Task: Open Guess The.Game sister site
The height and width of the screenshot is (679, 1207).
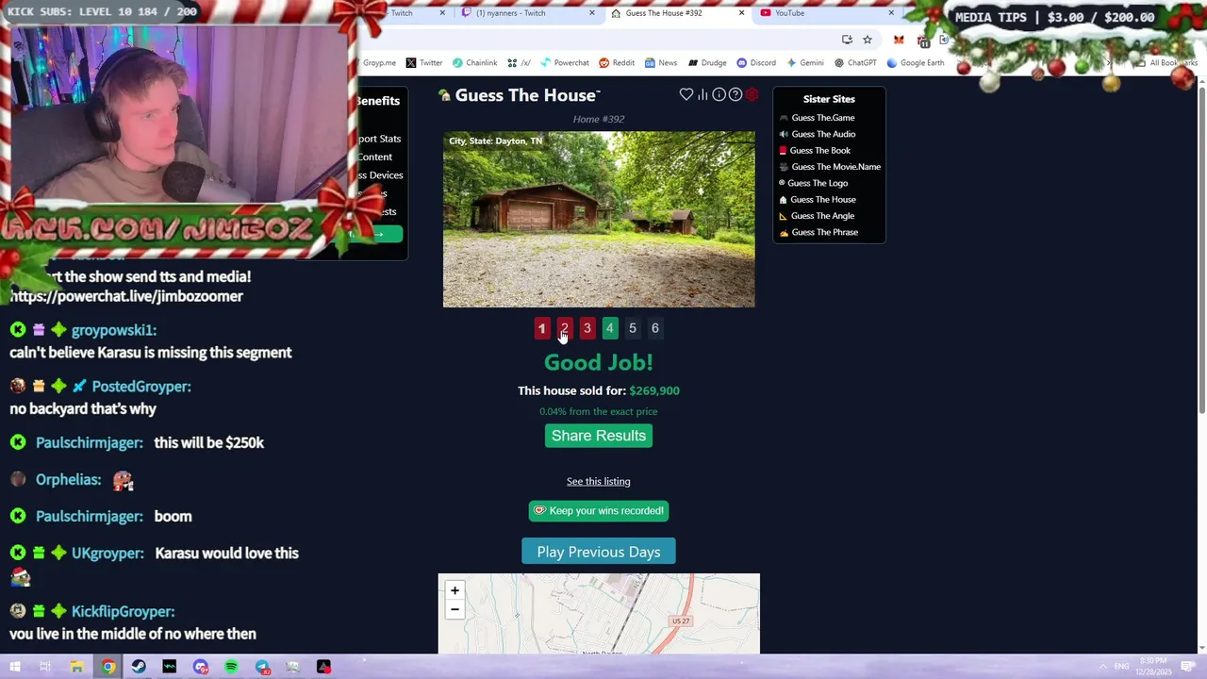Action: (822, 118)
